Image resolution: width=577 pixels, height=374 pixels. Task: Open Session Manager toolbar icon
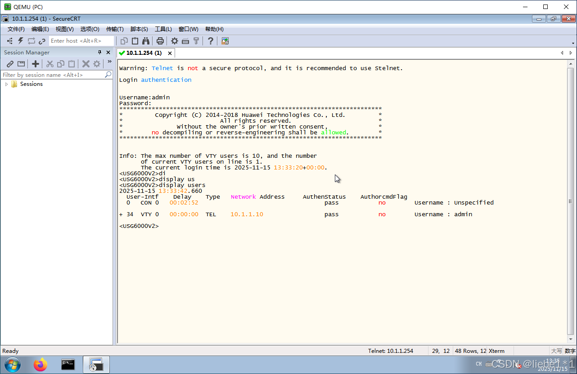10,41
